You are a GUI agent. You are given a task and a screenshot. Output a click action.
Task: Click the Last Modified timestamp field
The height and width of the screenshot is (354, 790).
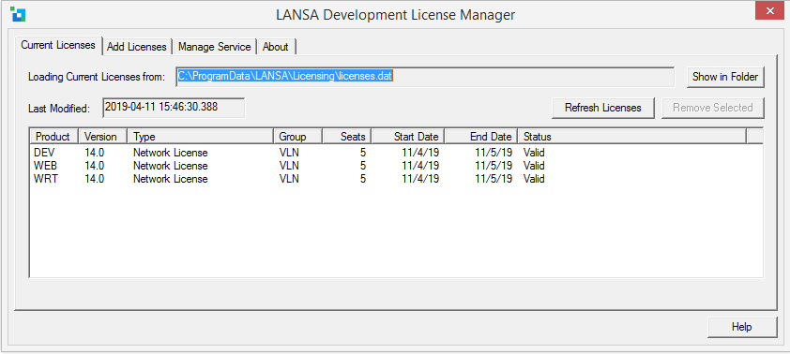coord(174,108)
